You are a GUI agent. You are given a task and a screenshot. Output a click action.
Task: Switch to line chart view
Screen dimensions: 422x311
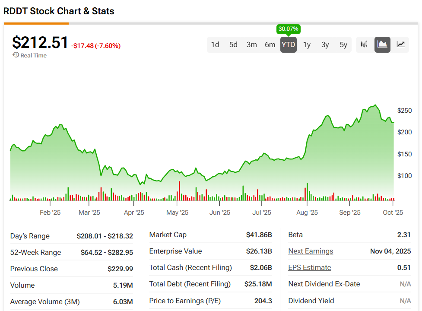401,44
